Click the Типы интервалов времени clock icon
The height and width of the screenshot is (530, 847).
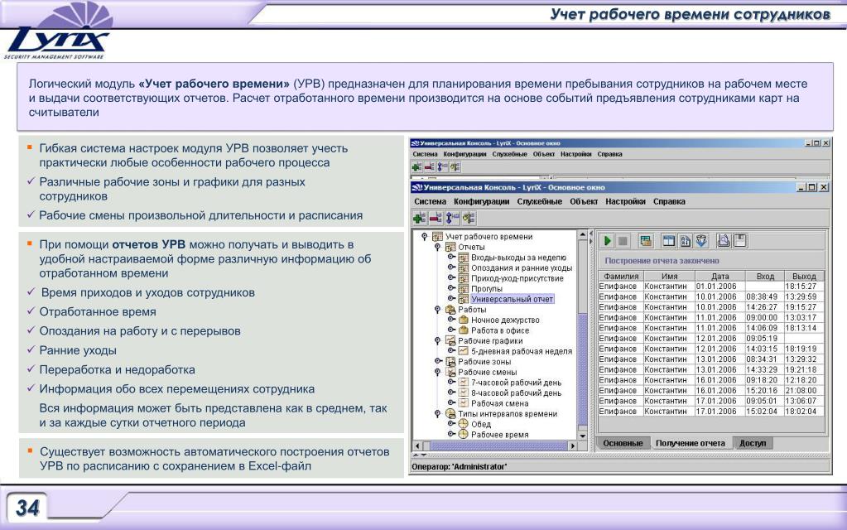coord(450,414)
